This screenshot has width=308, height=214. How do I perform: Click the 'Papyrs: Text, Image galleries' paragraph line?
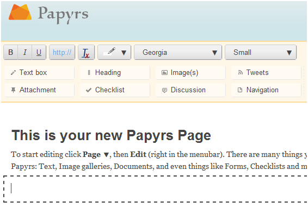click(x=159, y=166)
